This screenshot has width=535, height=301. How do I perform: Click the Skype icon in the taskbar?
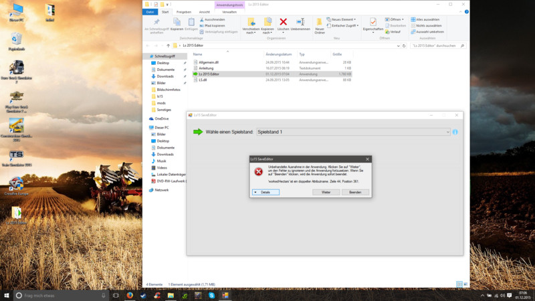tap(211, 295)
